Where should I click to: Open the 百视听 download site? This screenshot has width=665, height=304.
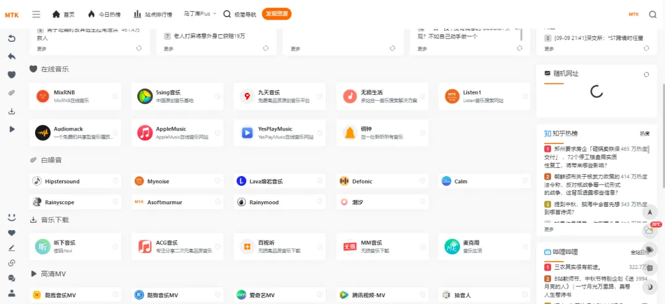[280, 246]
